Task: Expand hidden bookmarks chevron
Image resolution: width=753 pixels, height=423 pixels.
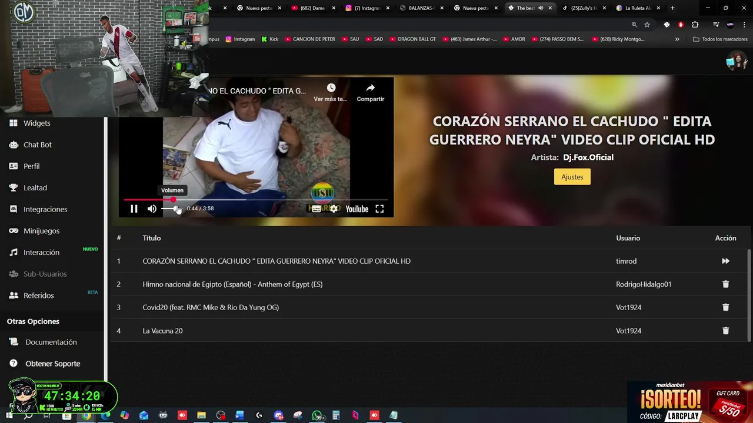Action: [677, 39]
